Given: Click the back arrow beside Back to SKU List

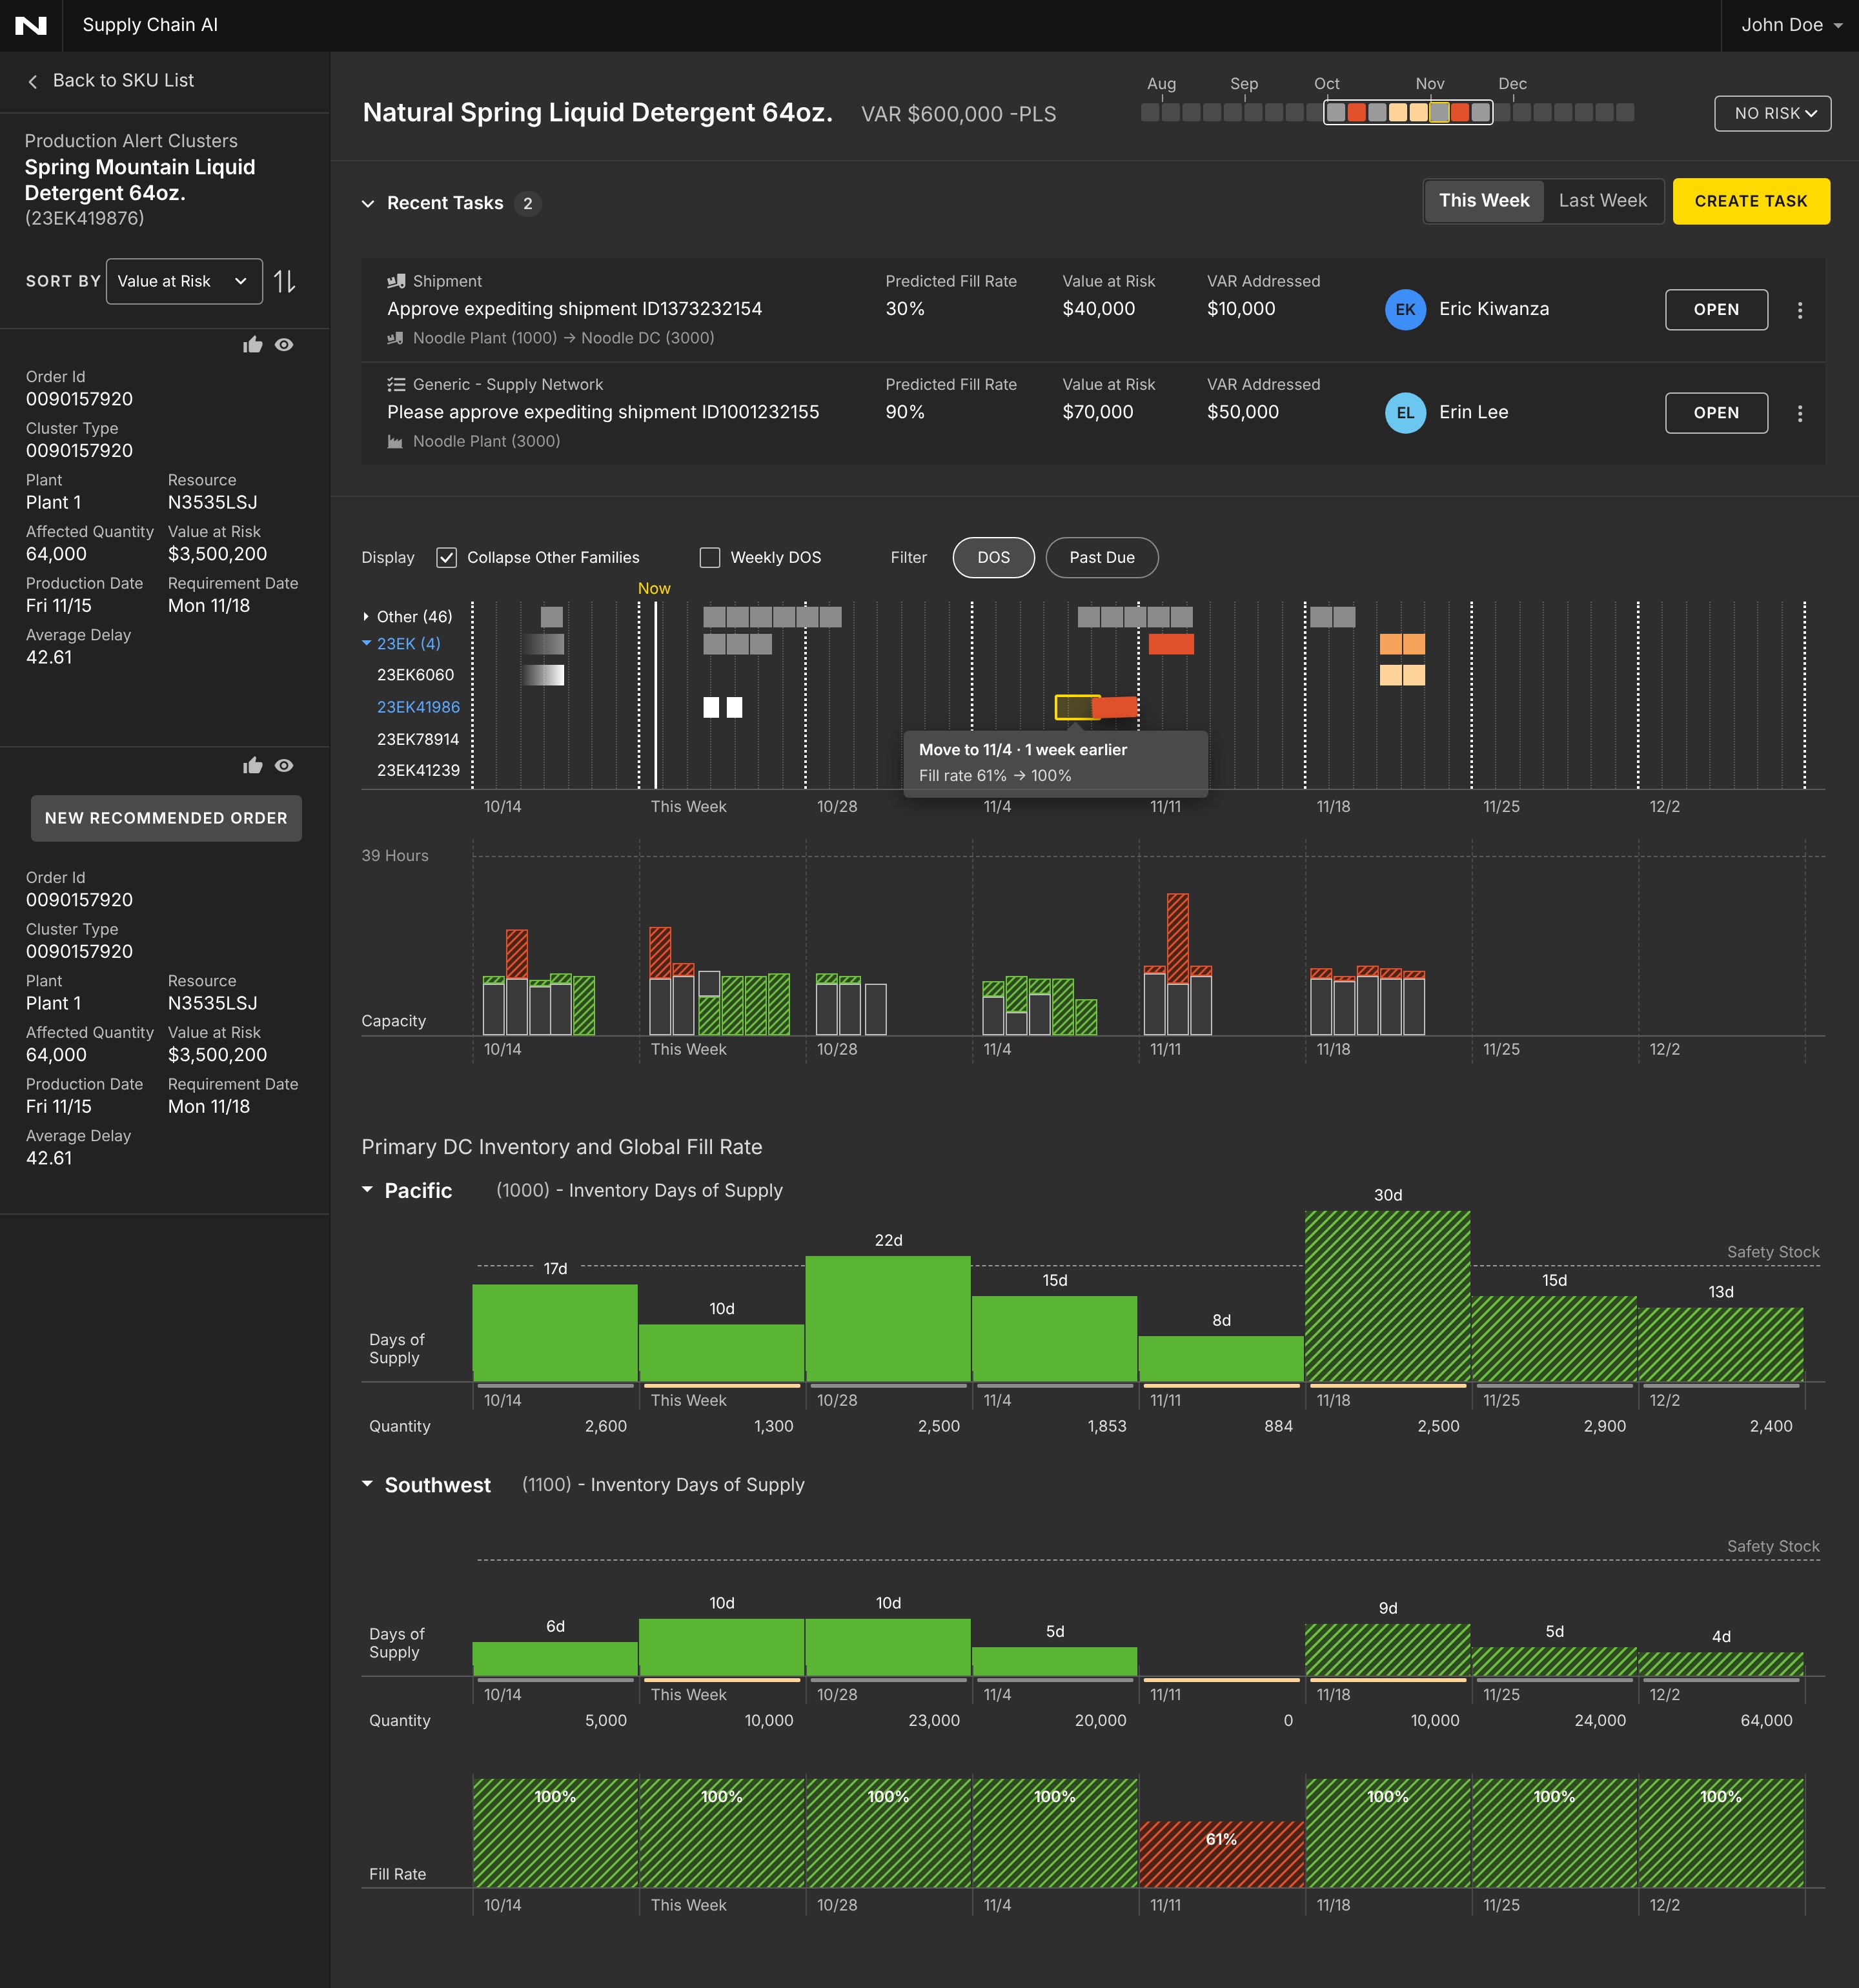Looking at the screenshot, I should 33,81.
